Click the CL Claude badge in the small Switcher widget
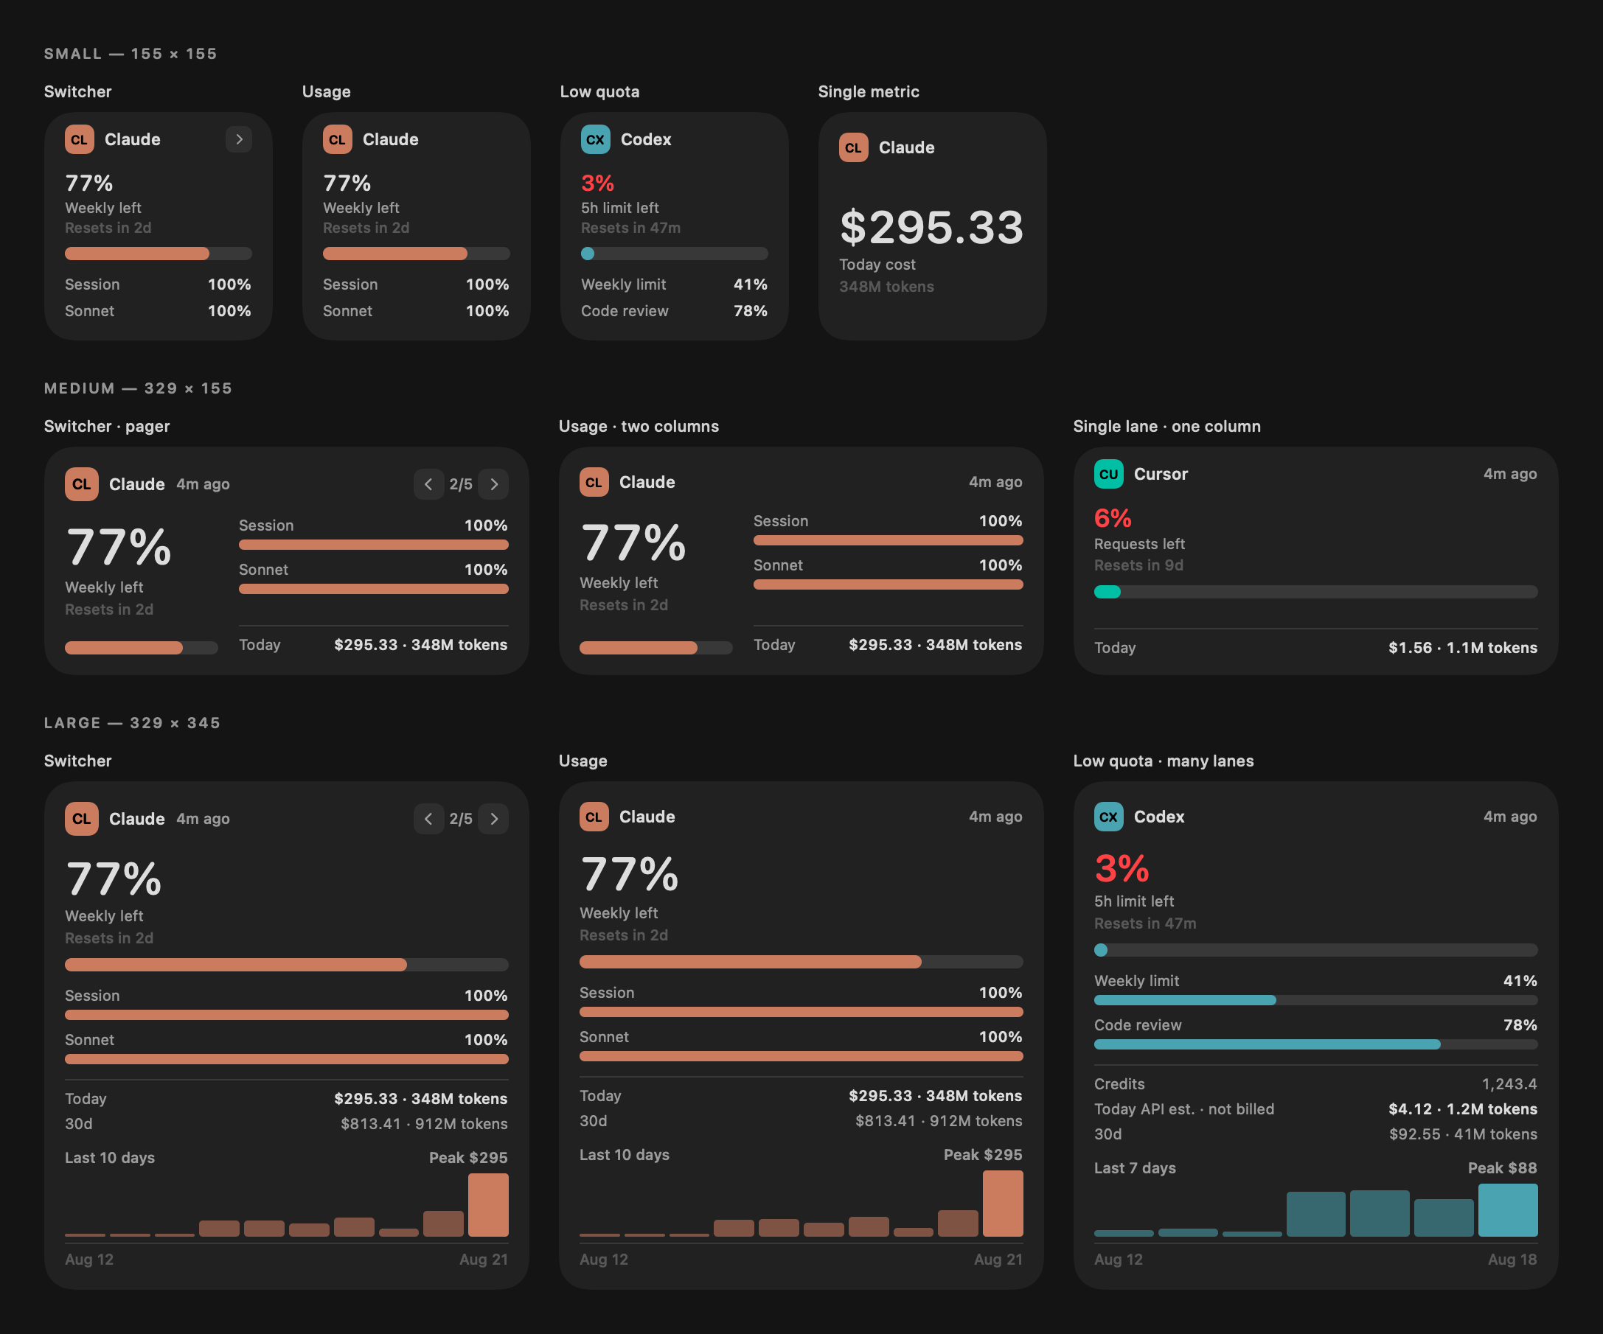The image size is (1603, 1334). (80, 139)
